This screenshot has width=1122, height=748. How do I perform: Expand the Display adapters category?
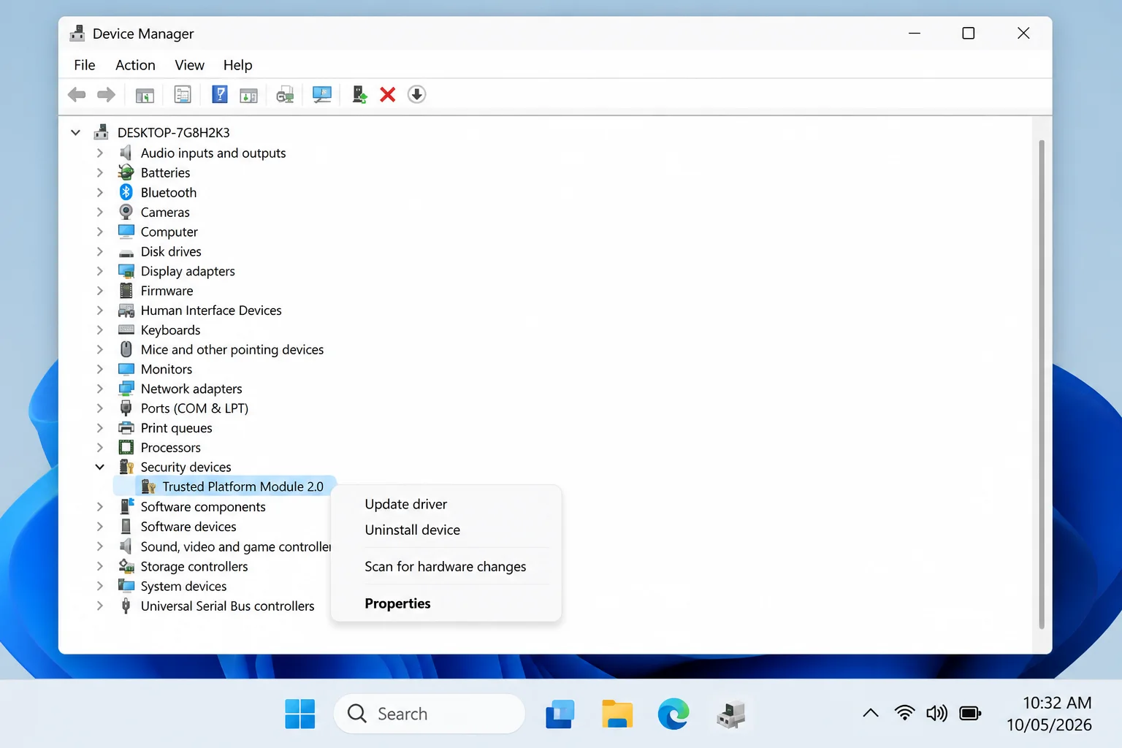(100, 271)
